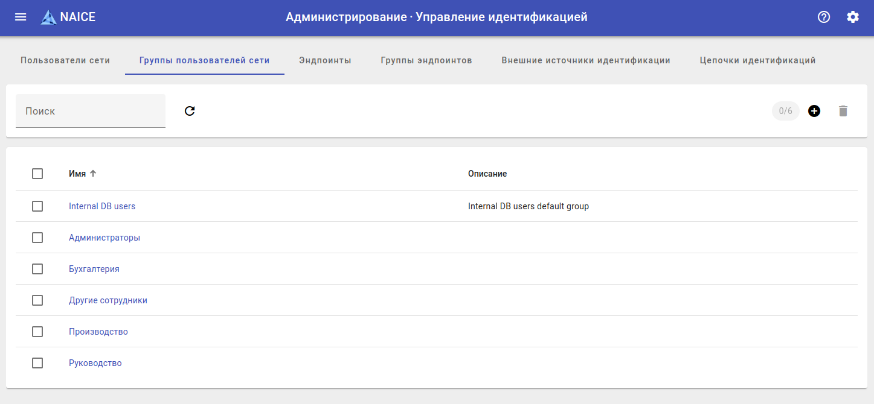
Task: Open the help question mark icon
Action: click(x=824, y=17)
